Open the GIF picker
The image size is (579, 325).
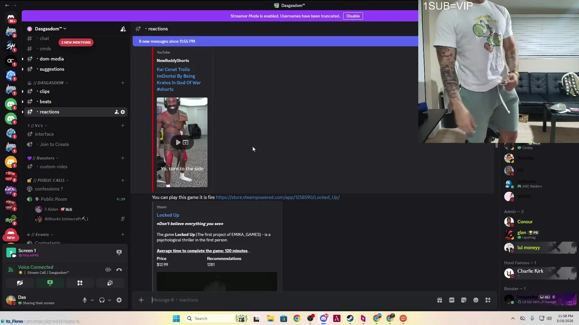pos(451,300)
